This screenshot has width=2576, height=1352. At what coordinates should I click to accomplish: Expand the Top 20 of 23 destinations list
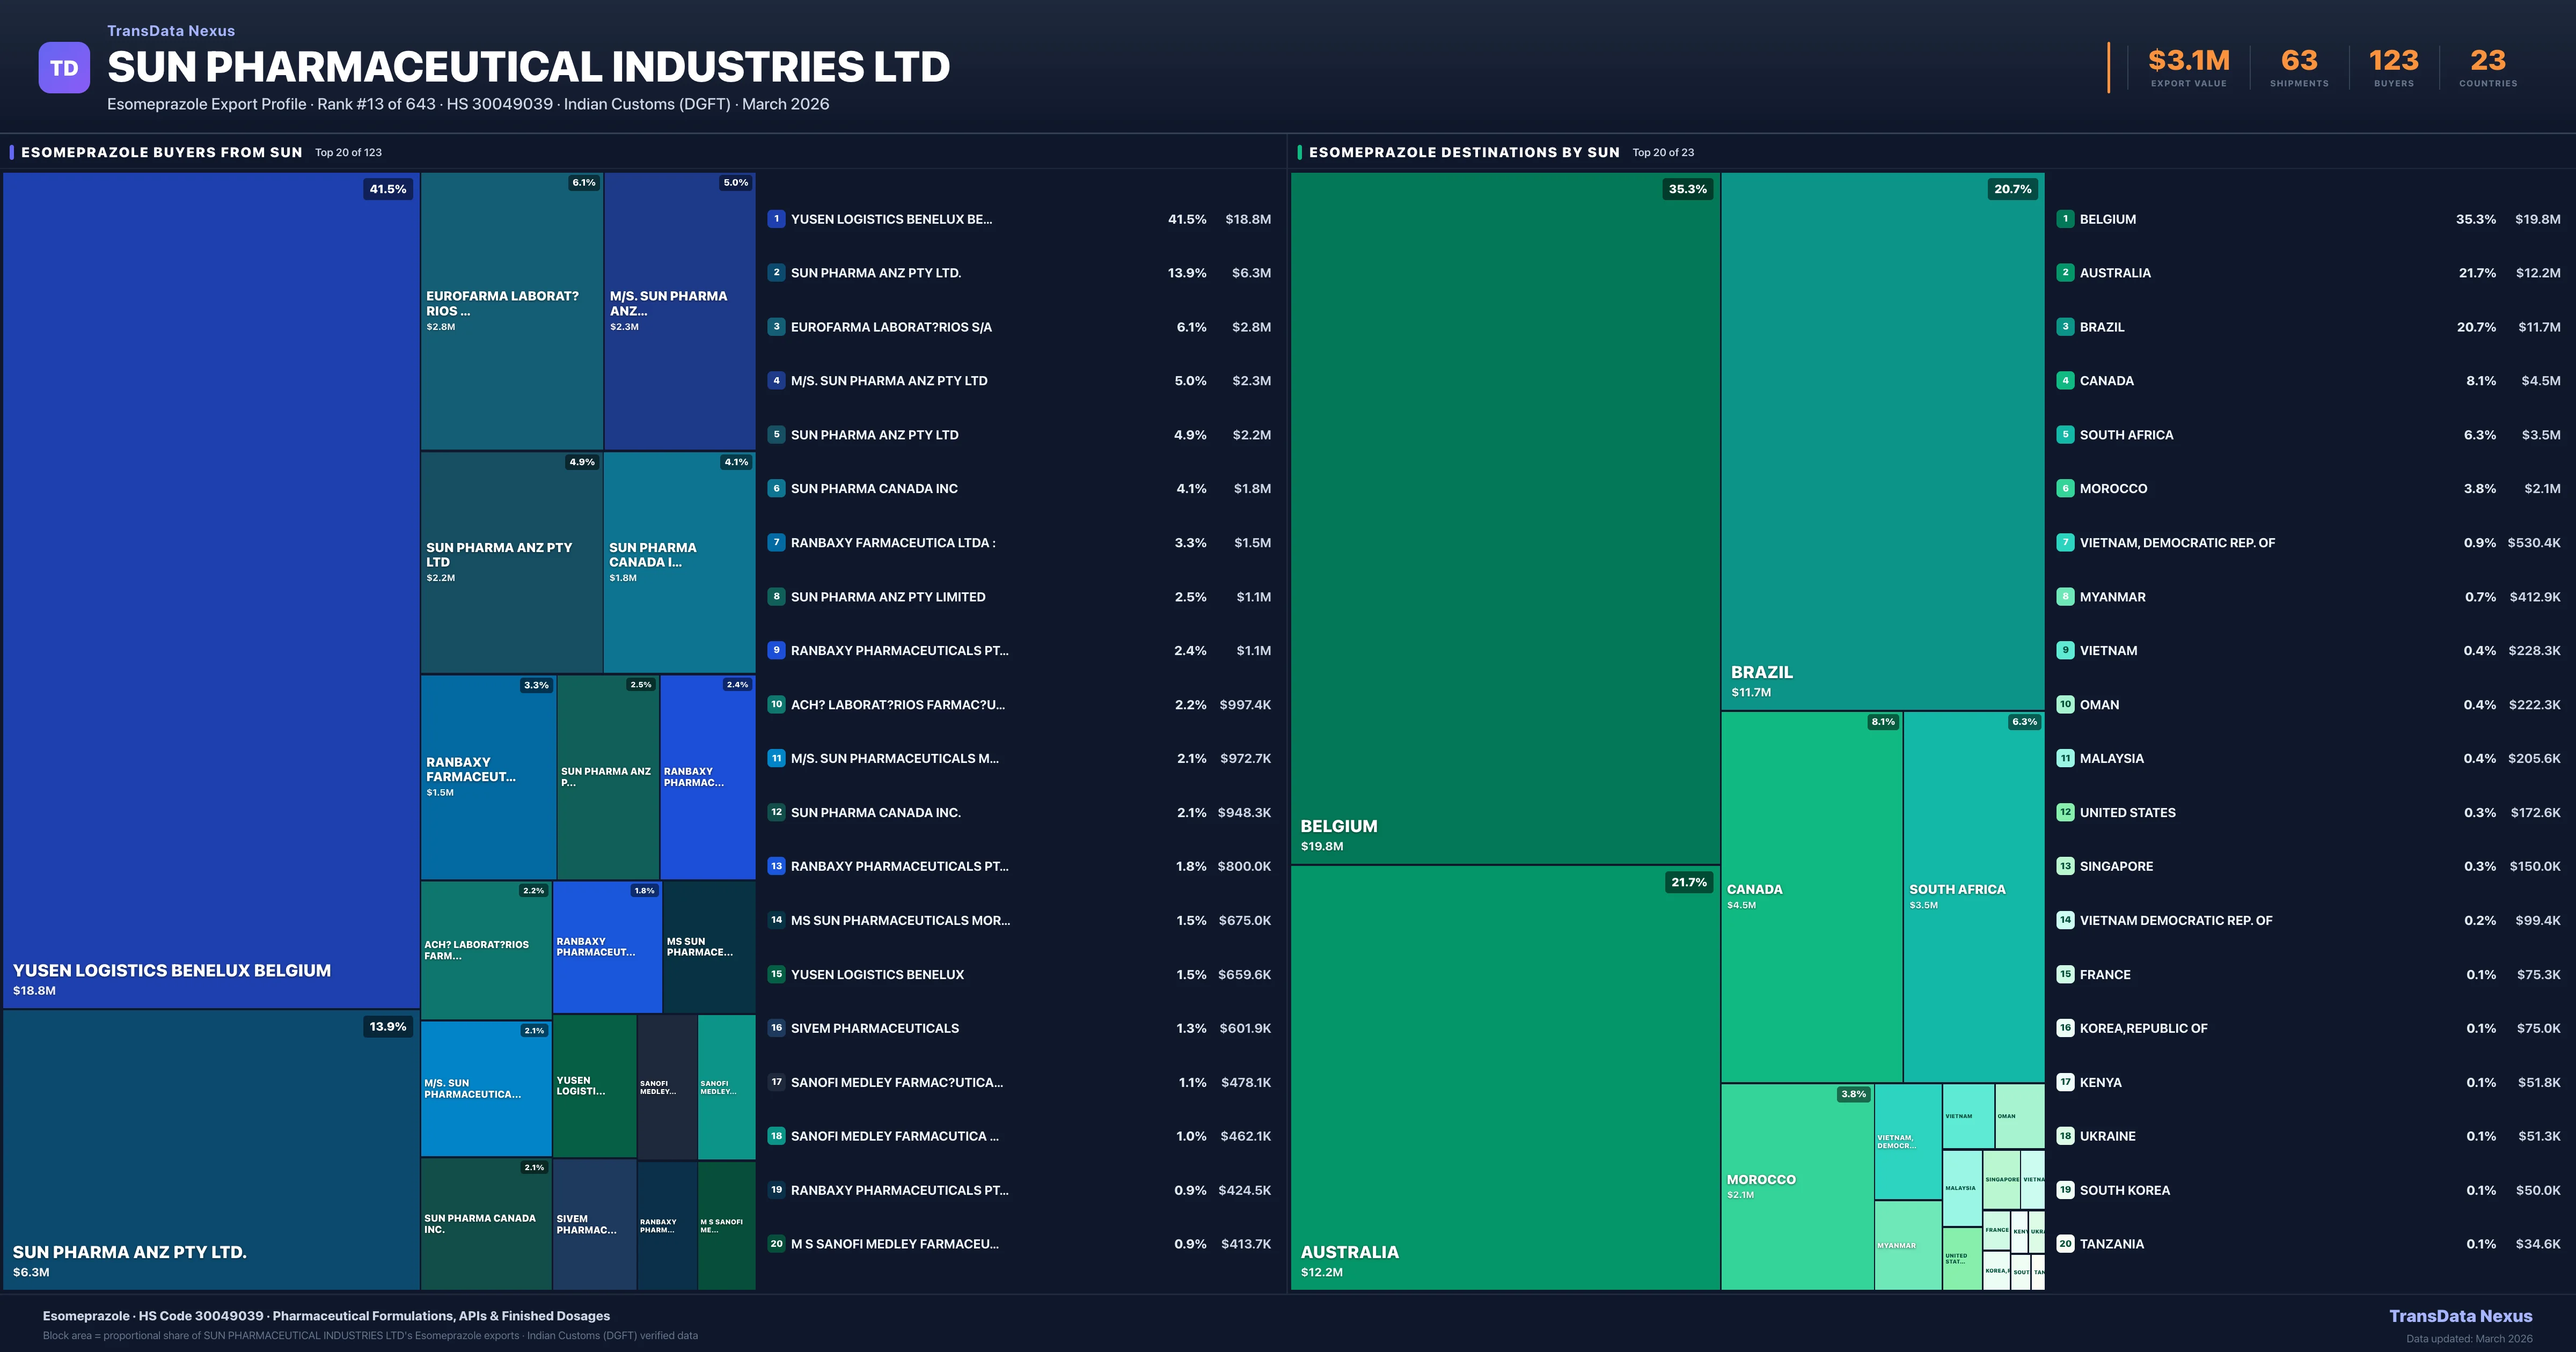pos(1664,152)
